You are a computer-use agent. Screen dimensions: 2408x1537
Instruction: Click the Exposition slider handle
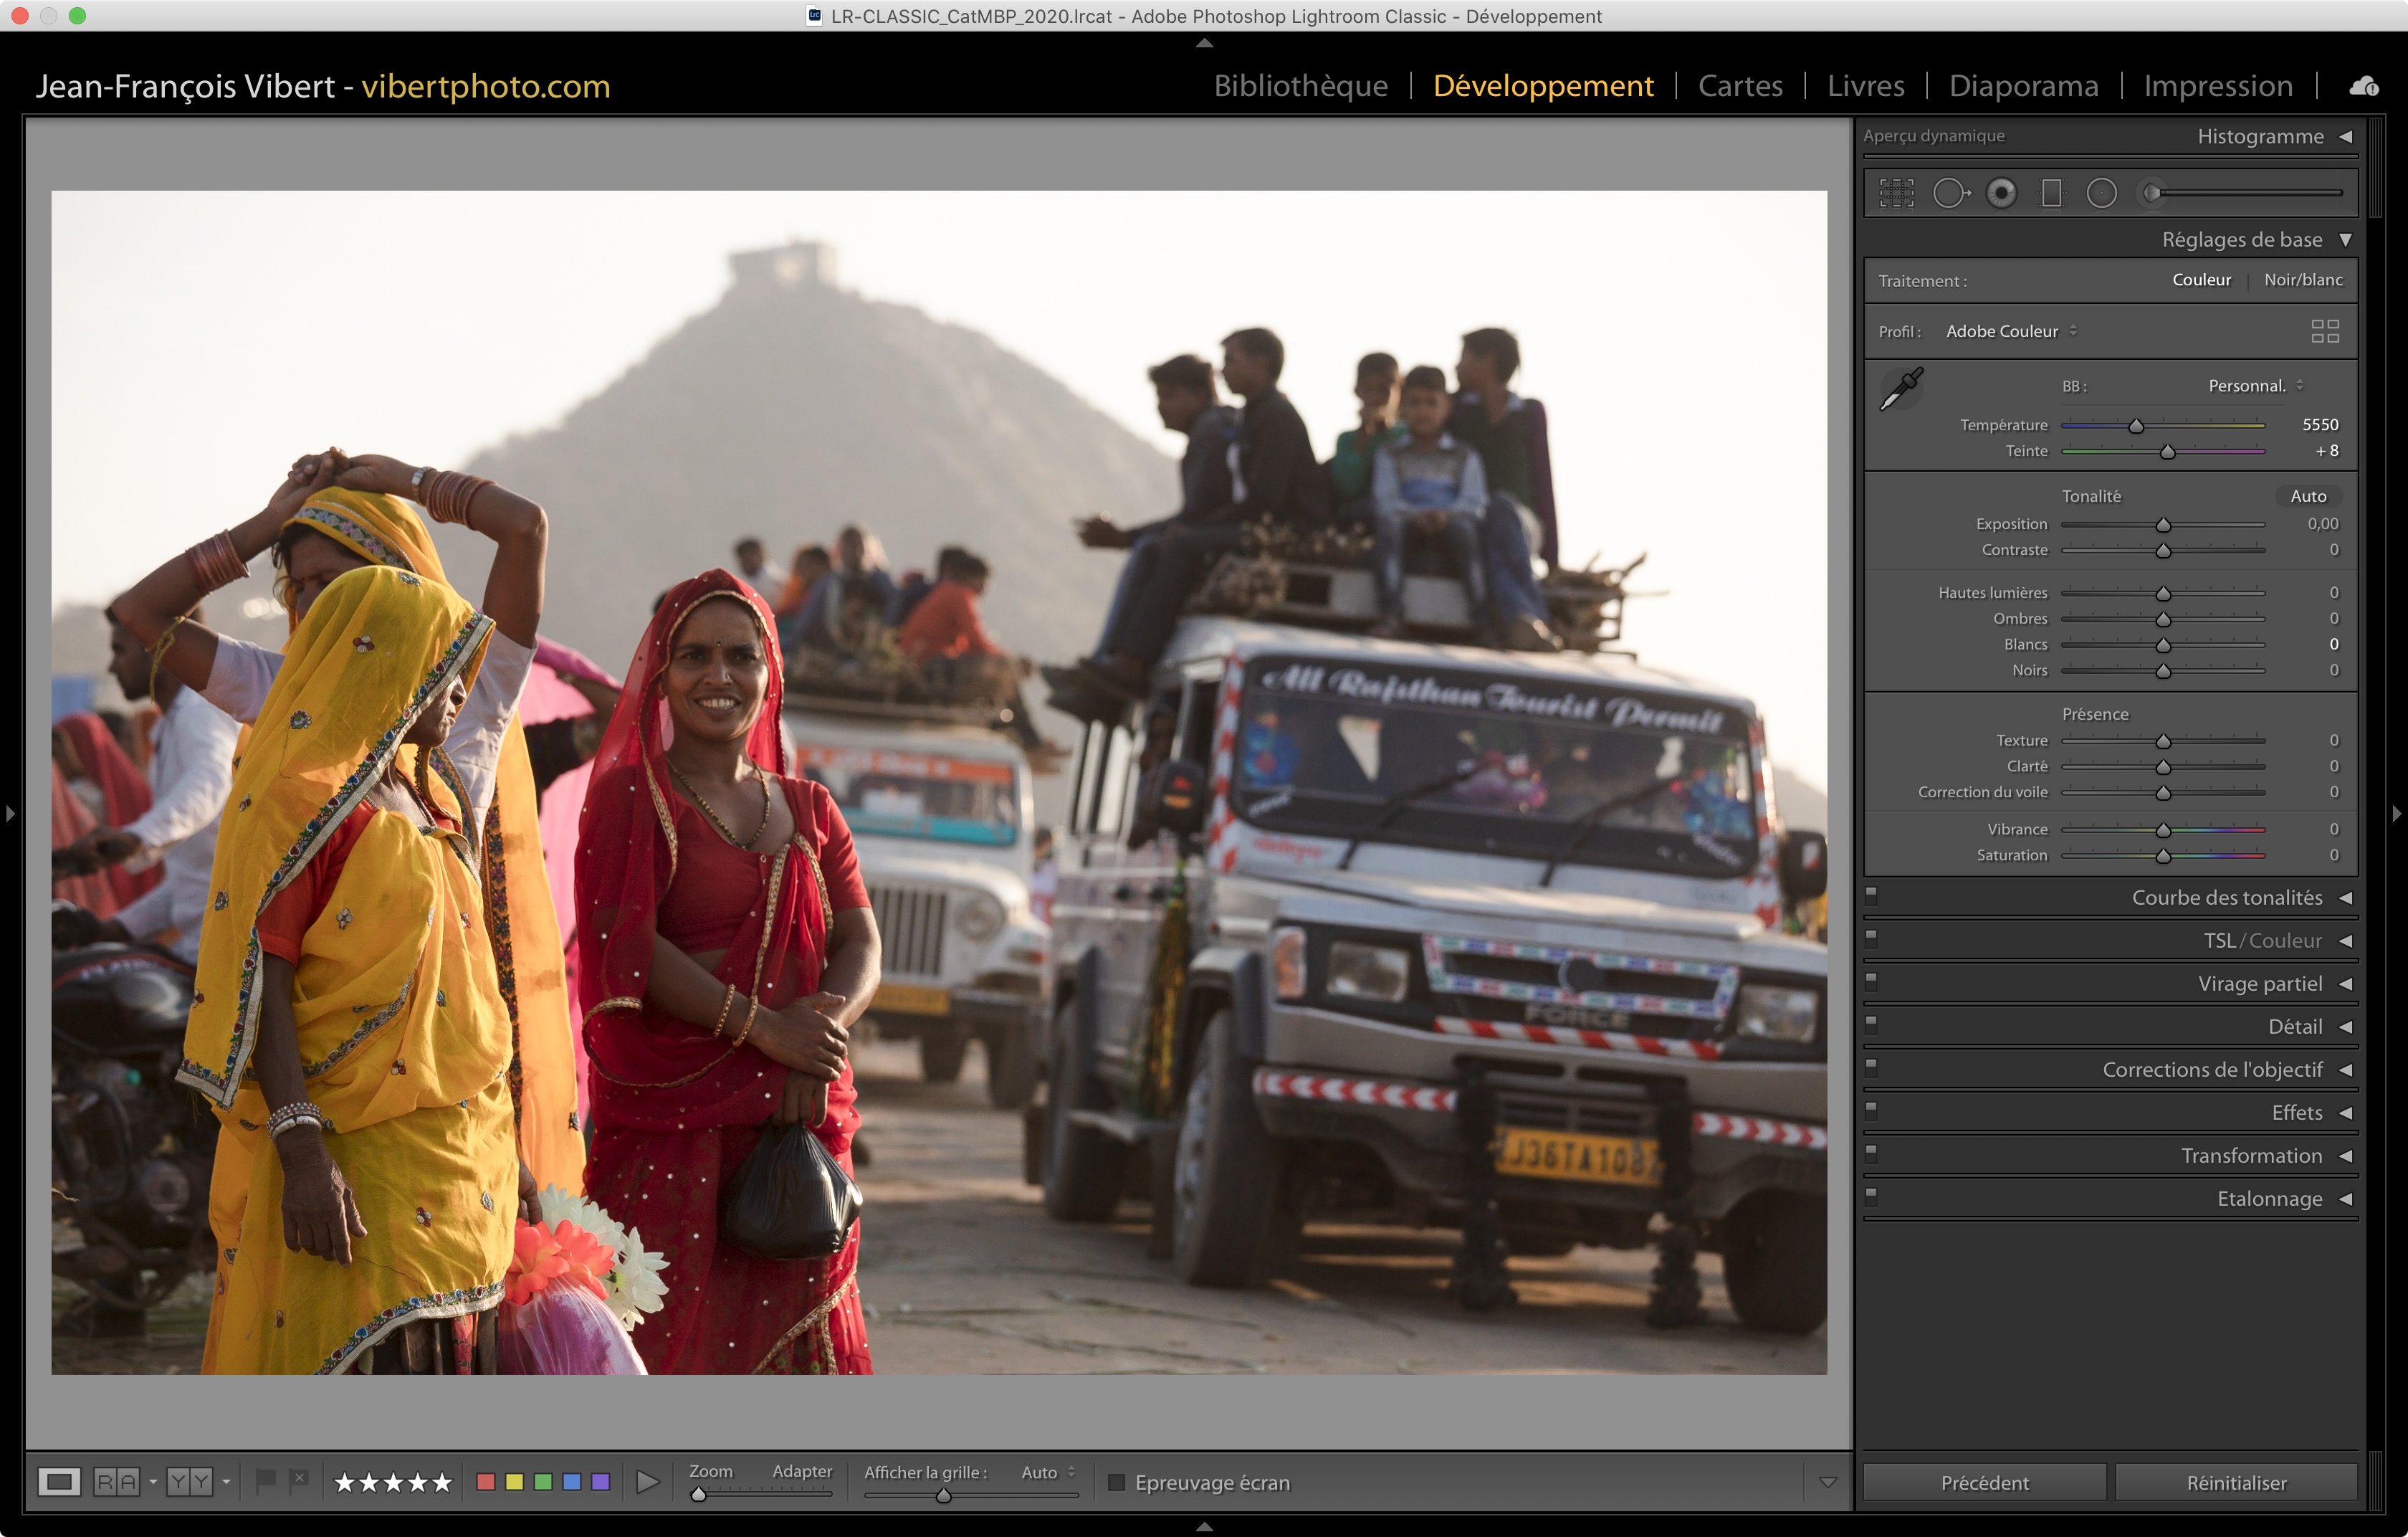coord(2163,525)
